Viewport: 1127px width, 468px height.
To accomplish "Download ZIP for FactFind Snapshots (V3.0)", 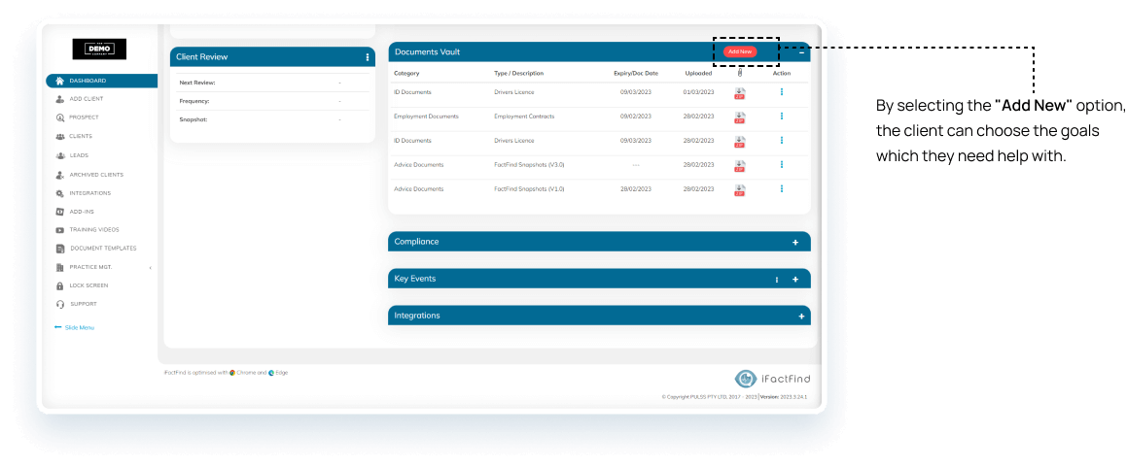I will coord(740,165).
